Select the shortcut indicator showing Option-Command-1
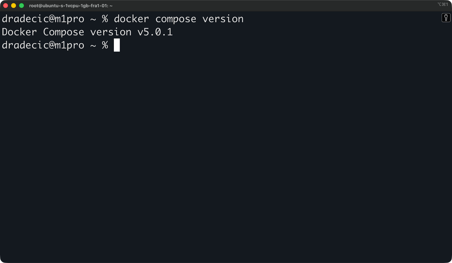 tap(443, 5)
